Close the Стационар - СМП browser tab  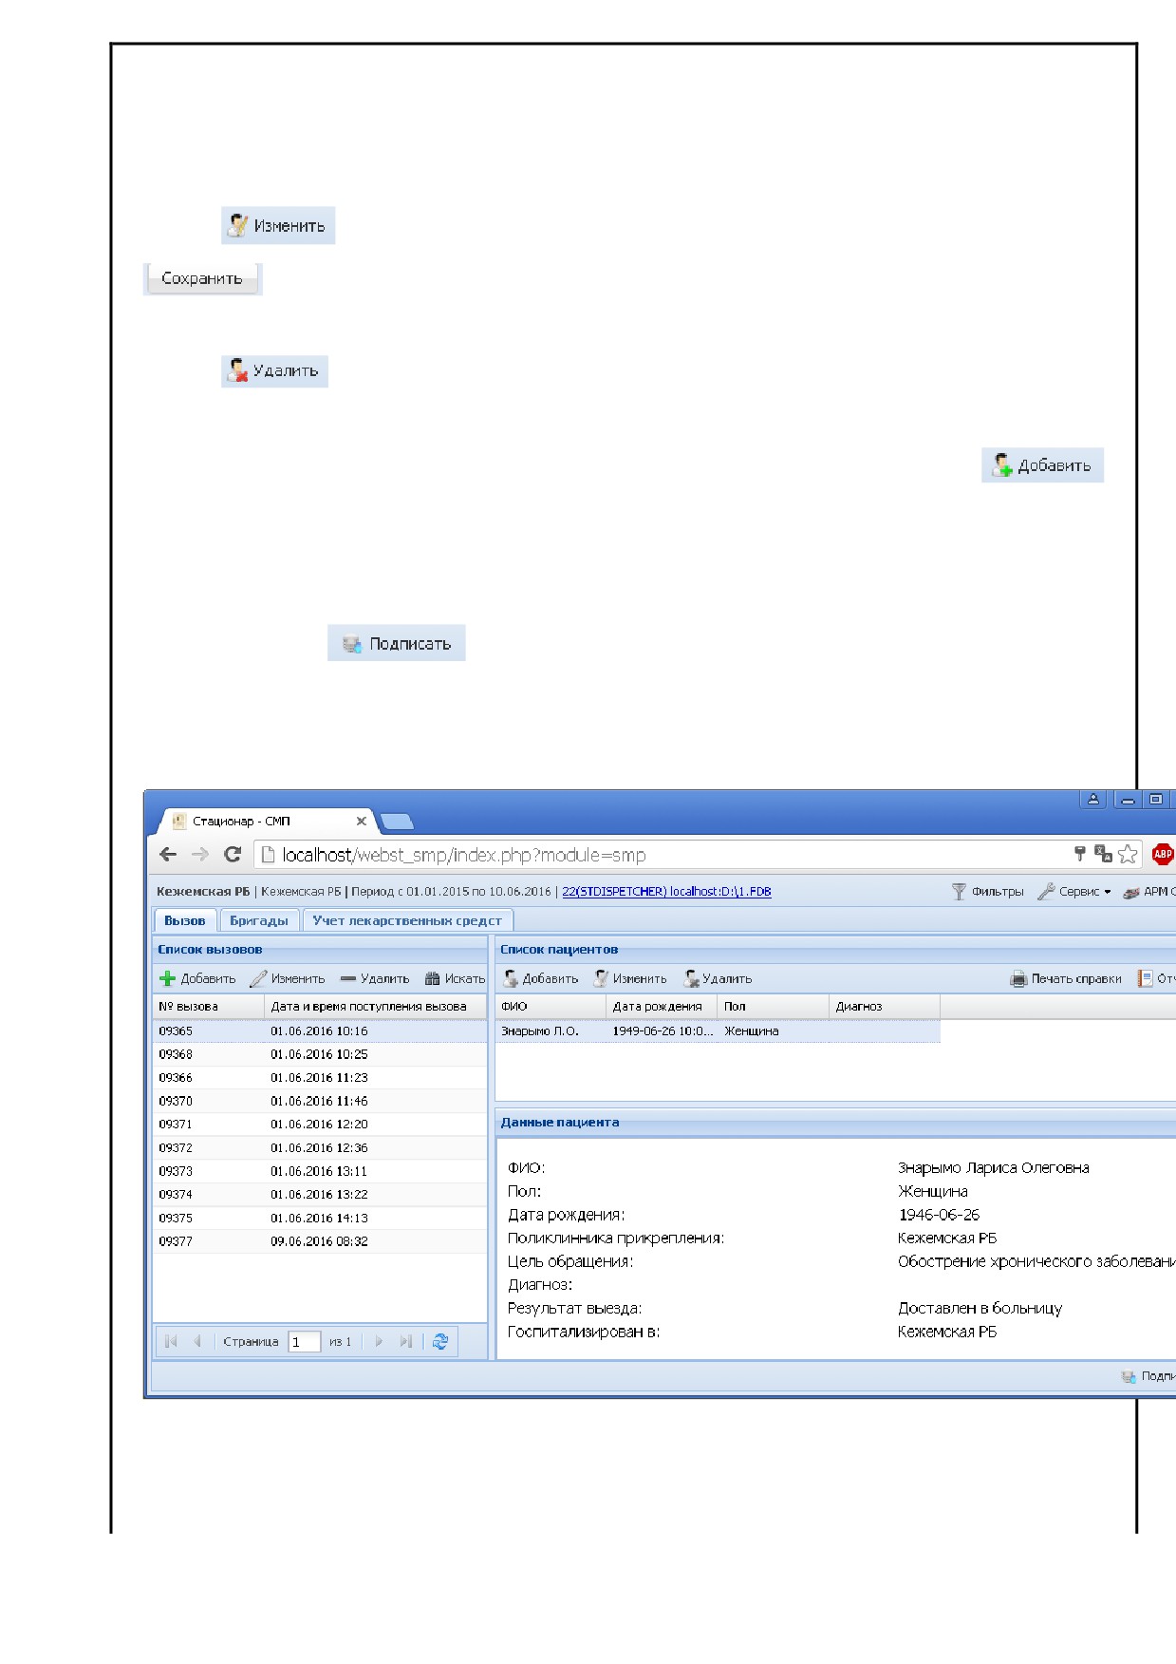[x=361, y=821]
